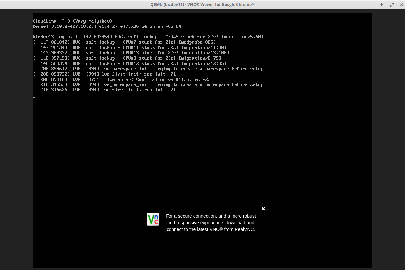Close the VNC Viewer window
Viewport: 405px width, 270px height.
pos(400,5)
